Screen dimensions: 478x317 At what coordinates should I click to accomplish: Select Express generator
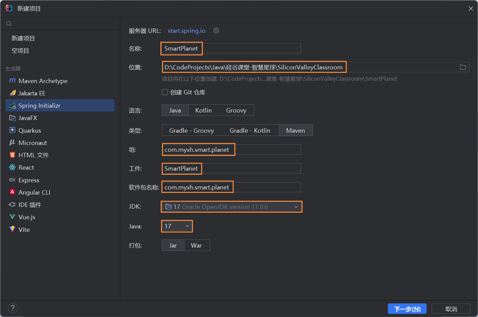click(60, 180)
